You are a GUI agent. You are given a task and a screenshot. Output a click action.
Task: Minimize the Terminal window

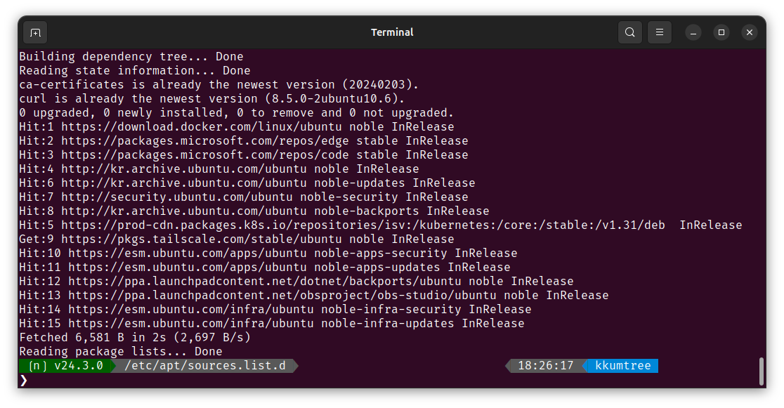693,32
